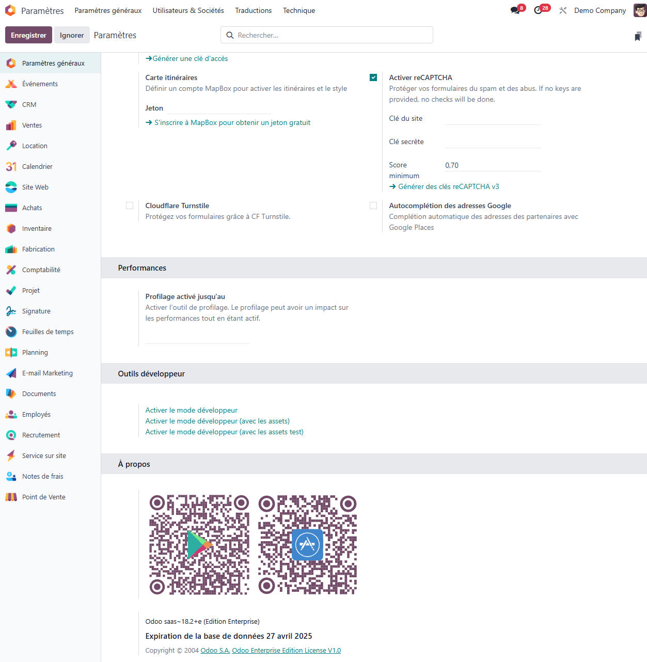The height and width of the screenshot is (662, 647).
Task: Click the Rechercher search field
Action: coord(327,35)
